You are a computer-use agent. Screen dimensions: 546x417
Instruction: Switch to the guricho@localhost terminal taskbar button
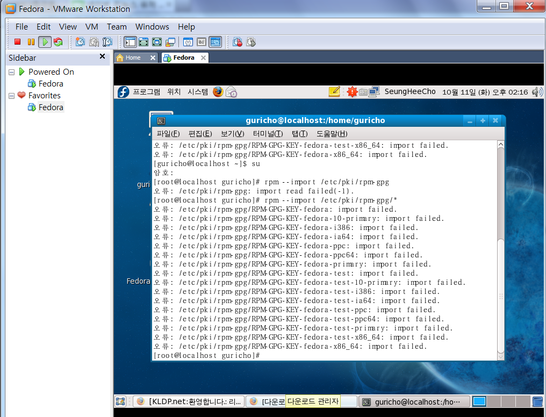pos(414,401)
